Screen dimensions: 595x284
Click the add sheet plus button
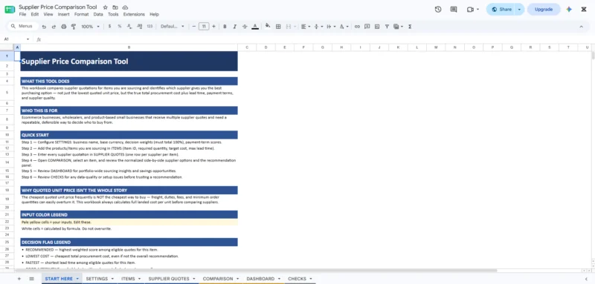[x=19, y=279]
